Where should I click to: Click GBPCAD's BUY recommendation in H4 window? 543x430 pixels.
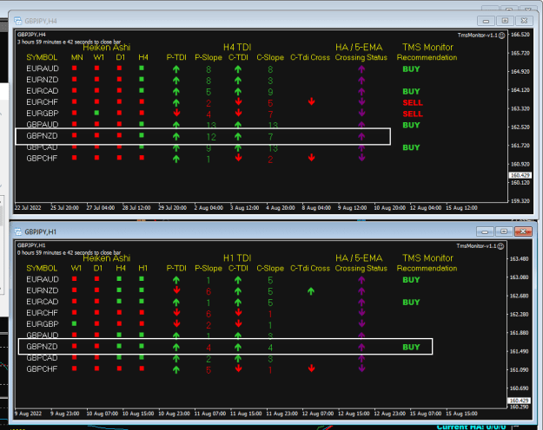[x=411, y=147]
